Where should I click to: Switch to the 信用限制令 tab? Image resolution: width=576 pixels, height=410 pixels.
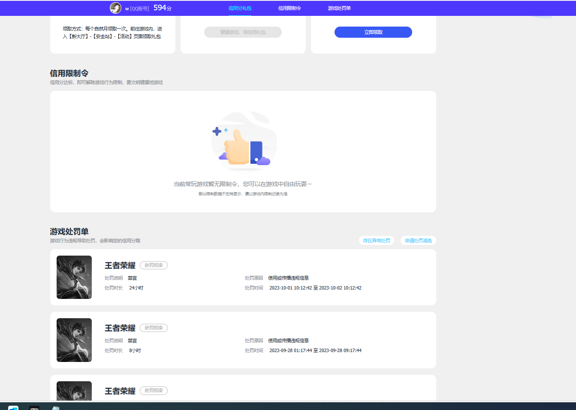289,8
